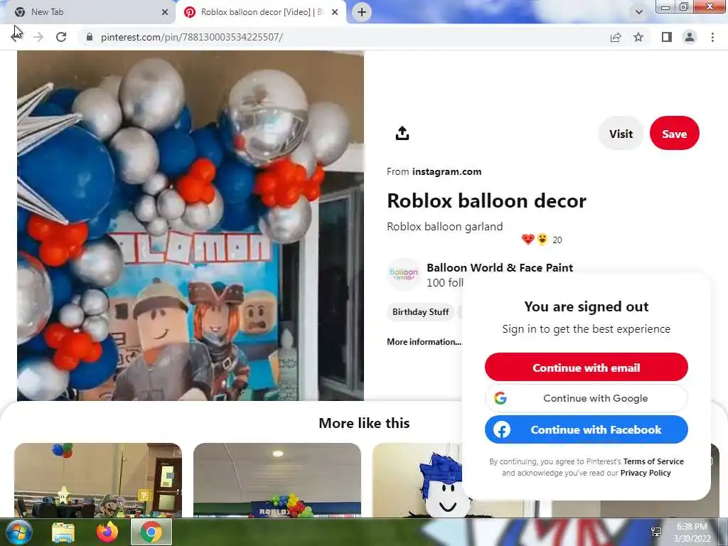
Task: Open the instagram.com source link
Action: tap(446, 172)
